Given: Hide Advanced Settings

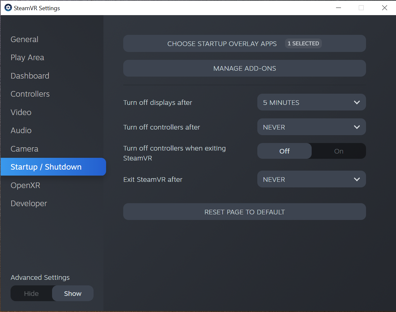Looking at the screenshot, I should click(x=31, y=294).
